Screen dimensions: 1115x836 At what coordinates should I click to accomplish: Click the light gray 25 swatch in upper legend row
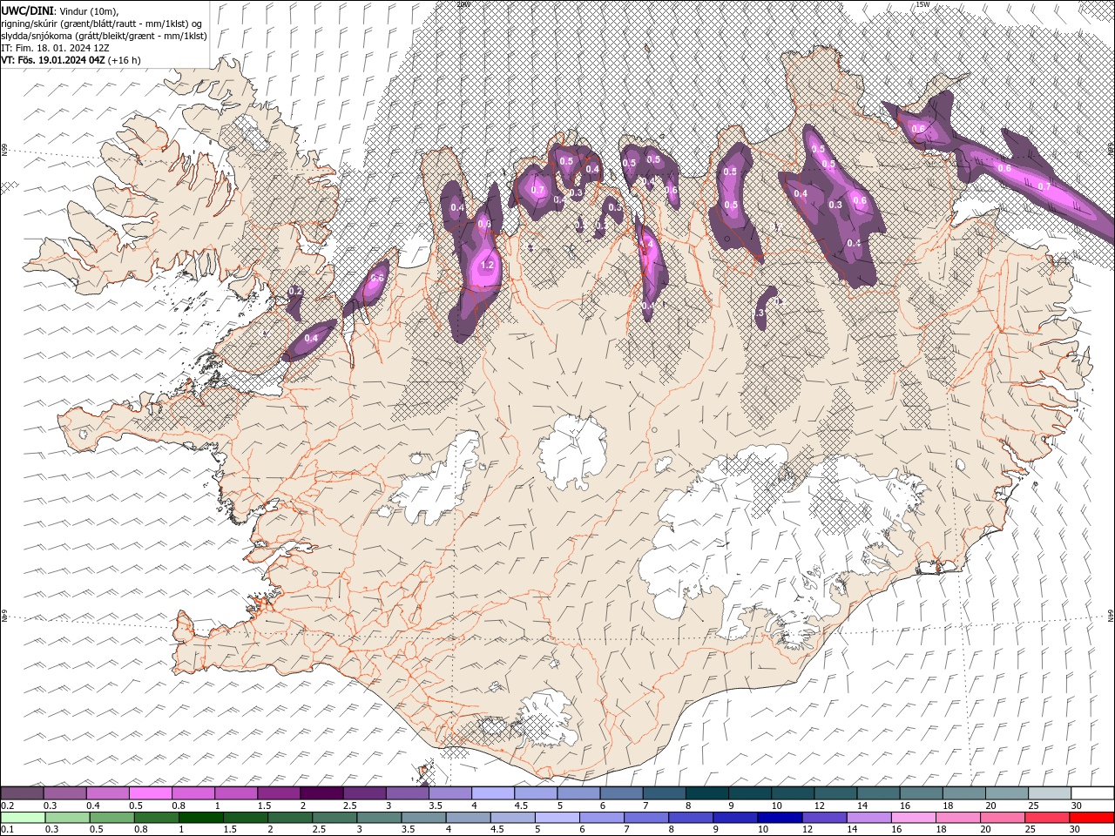(x=1049, y=793)
